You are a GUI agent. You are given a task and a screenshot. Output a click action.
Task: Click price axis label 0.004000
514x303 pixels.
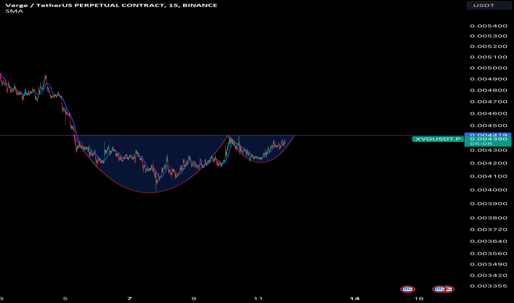(489, 190)
